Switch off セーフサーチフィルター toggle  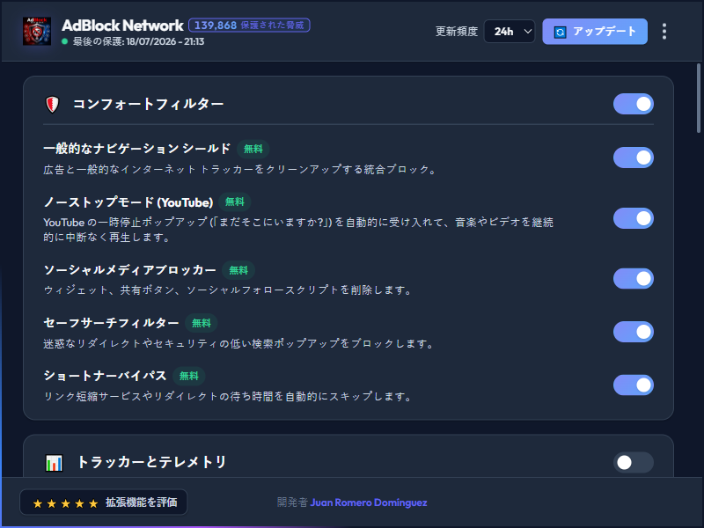click(633, 332)
